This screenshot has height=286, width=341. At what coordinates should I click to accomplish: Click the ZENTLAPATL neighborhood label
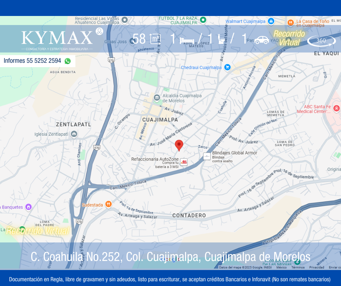click(74, 124)
